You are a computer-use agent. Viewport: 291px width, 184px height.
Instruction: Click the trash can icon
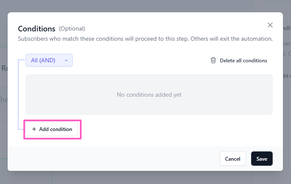(x=213, y=60)
